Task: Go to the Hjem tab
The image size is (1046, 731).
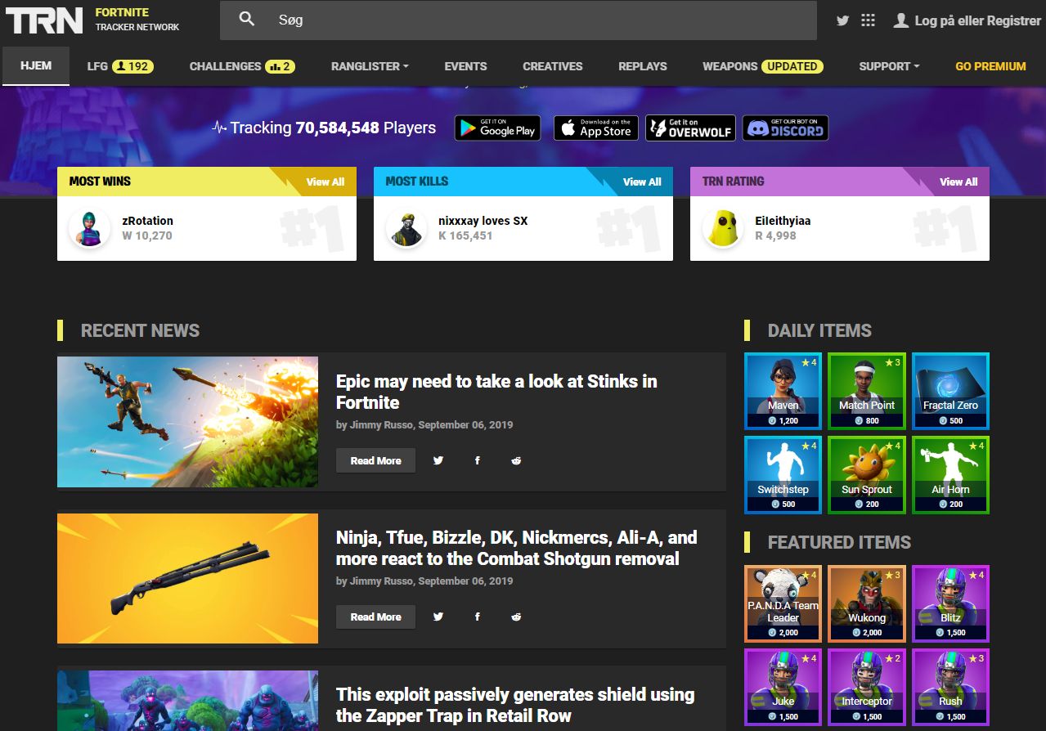Action: [x=35, y=66]
